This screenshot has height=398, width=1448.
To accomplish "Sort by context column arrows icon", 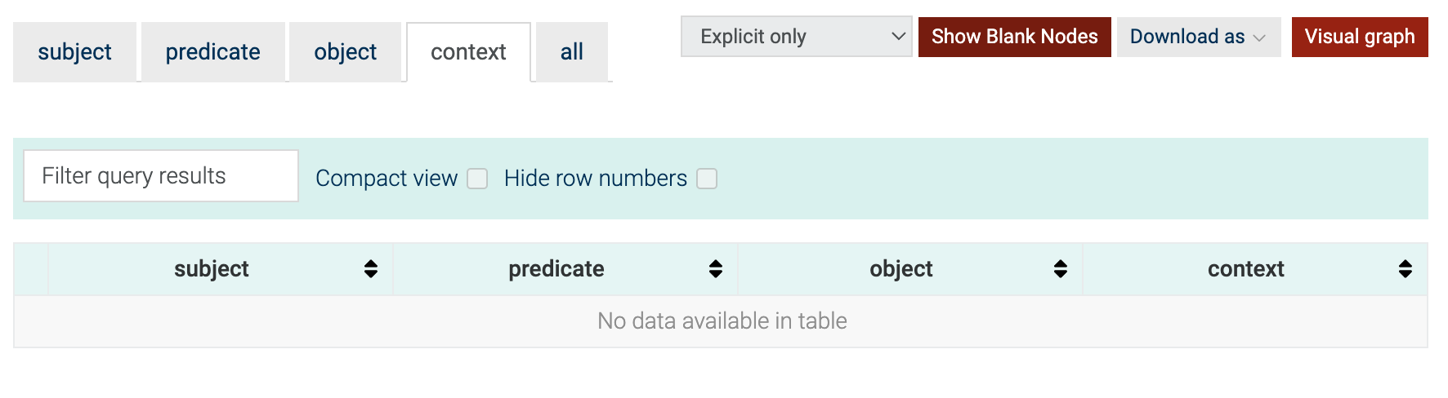I will pyautogui.click(x=1406, y=269).
